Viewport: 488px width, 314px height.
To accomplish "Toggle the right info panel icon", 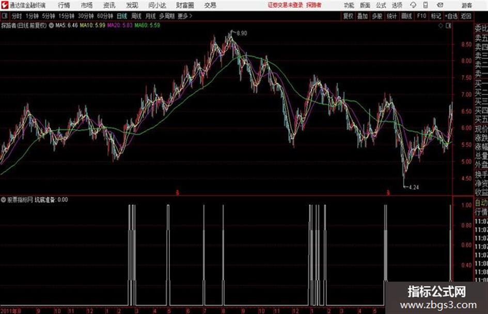I will tap(448, 26).
